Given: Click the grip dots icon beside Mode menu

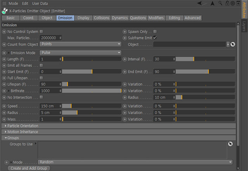Looking at the screenshot, I should pyautogui.click(x=4, y=3).
